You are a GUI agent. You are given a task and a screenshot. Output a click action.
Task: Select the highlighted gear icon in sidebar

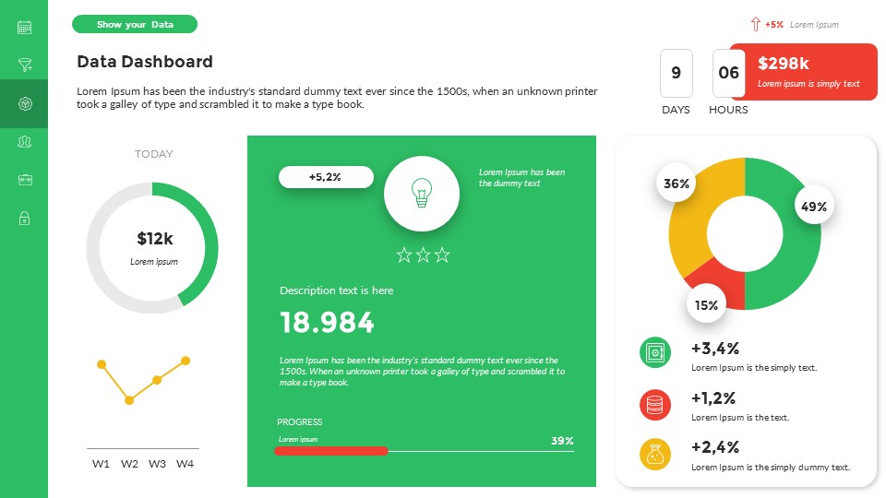pos(24,103)
